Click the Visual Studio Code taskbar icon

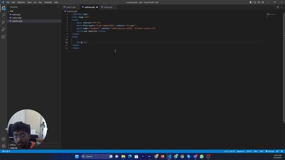(169, 156)
